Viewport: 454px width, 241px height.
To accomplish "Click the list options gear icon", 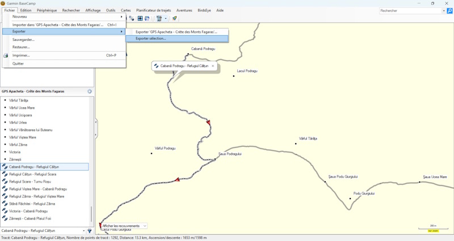I will pyautogui.click(x=90, y=91).
